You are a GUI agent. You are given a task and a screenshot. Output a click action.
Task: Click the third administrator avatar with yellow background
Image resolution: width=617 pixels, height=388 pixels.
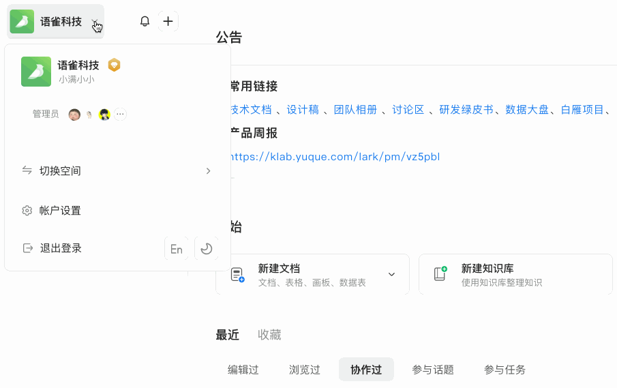coord(104,115)
